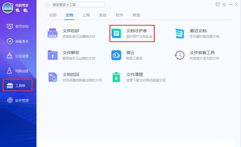The height and width of the screenshot is (147, 241).
Task: Click the second badge icon under 电脑管家
Action: tap(25, 10)
